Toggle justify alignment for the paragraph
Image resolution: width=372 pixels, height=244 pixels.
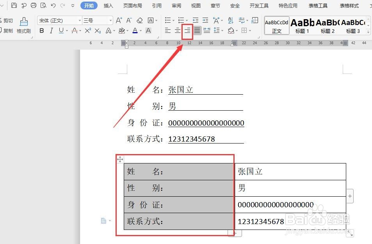pyautogui.click(x=198, y=30)
